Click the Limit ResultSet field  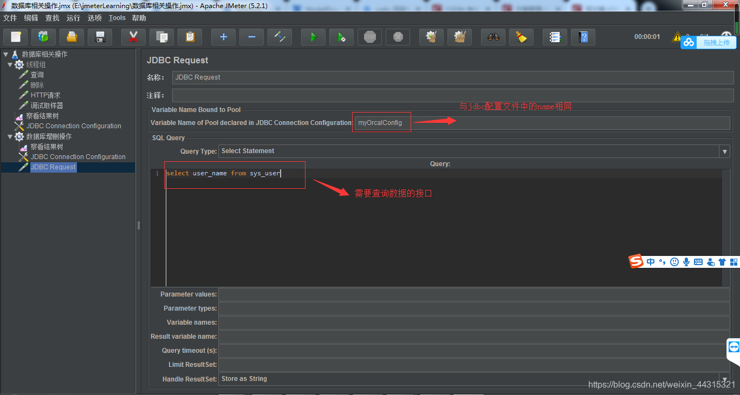pyautogui.click(x=474, y=365)
